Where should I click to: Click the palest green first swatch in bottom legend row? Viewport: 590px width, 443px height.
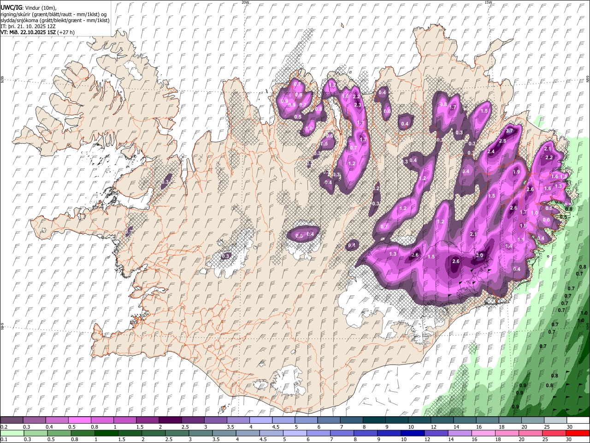(x=12, y=433)
